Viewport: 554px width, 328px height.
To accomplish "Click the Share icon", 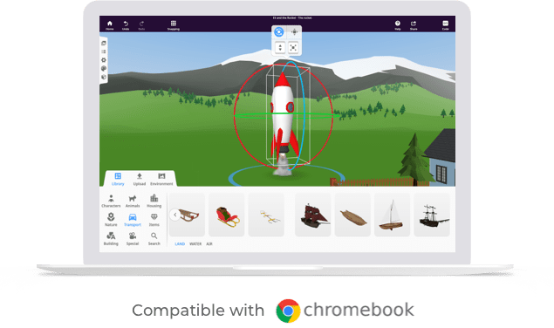I will tap(414, 25).
